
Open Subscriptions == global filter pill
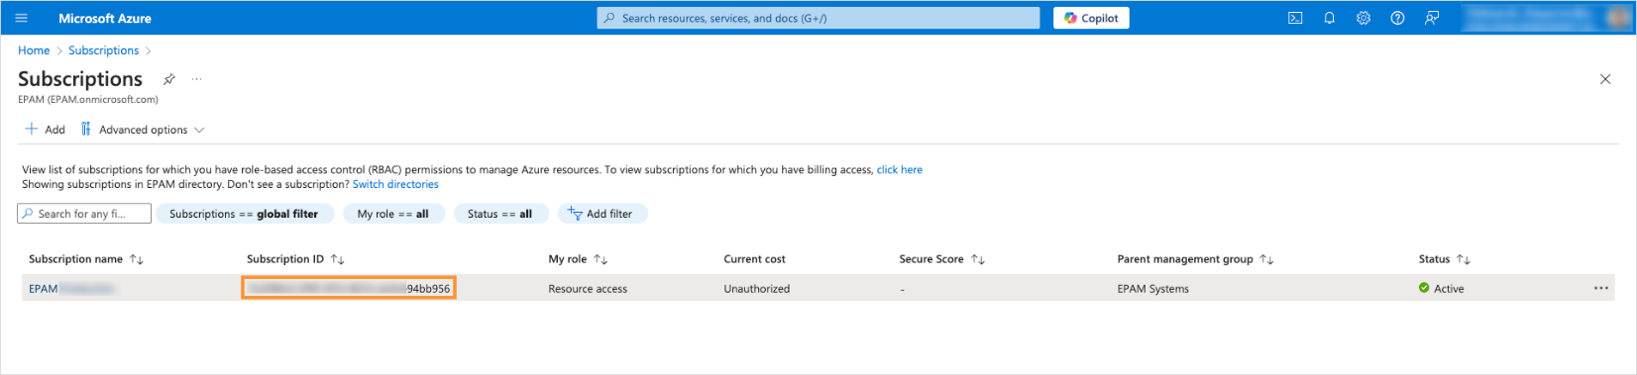point(244,214)
